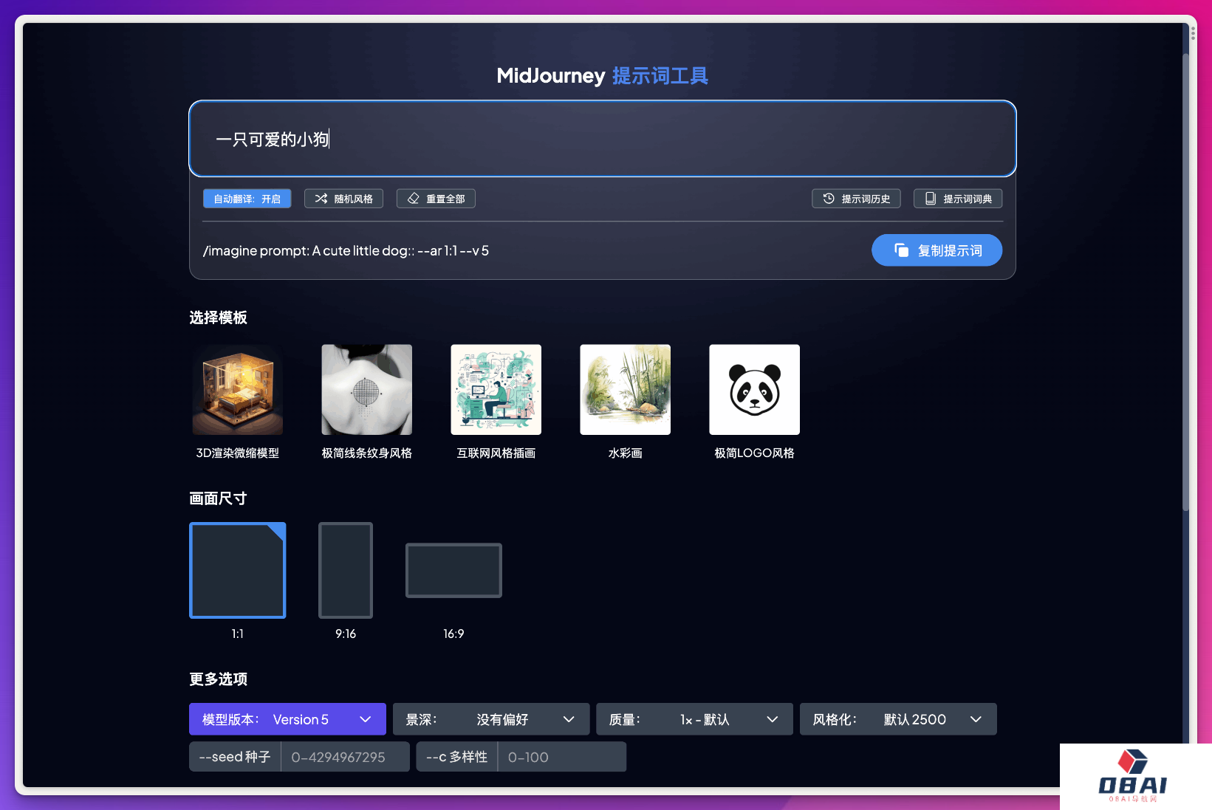Choose the 16:9 landscape aspect ratio

pos(453,570)
